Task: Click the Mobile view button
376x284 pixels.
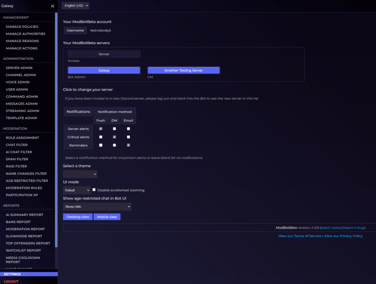Action: tap(107, 217)
